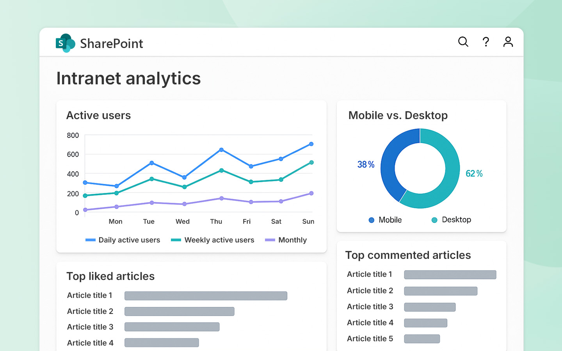The width and height of the screenshot is (562, 351).
Task: Open Article title 1 in Top liked articles
Action: coord(90,296)
